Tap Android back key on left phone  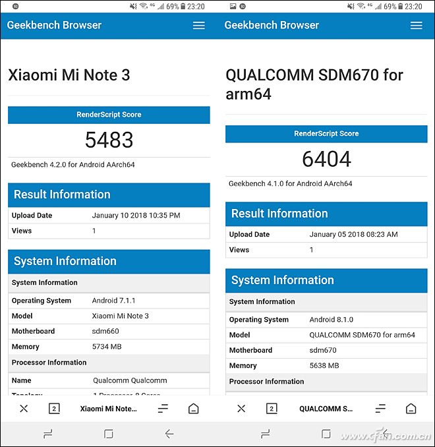[169, 434]
